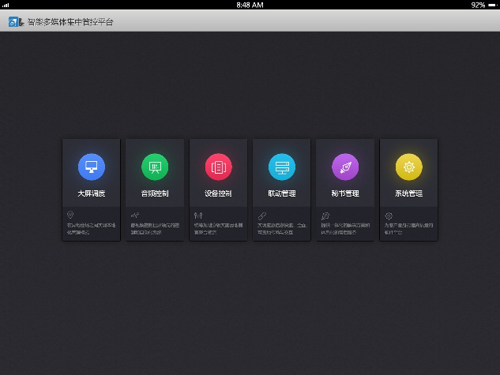Click the 联动管理 label text
This screenshot has height=375, width=500.
(281, 193)
